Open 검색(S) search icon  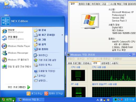click(36, 76)
